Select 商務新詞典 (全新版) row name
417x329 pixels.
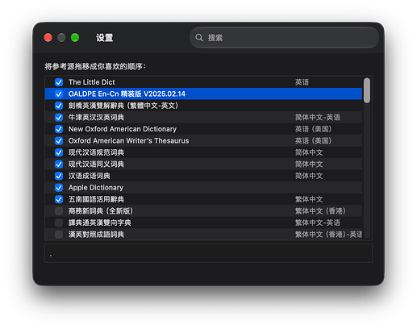point(101,211)
